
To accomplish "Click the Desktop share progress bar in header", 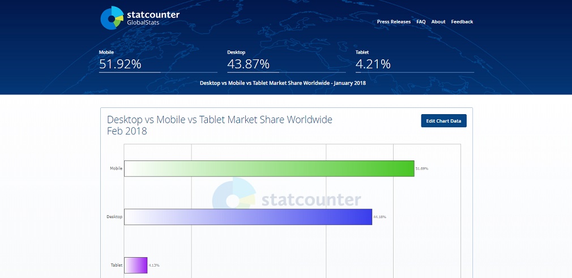I will coord(287,72).
